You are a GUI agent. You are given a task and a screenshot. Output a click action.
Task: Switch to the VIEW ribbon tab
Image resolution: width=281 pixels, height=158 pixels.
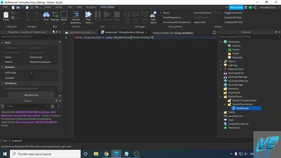coord(79,7)
